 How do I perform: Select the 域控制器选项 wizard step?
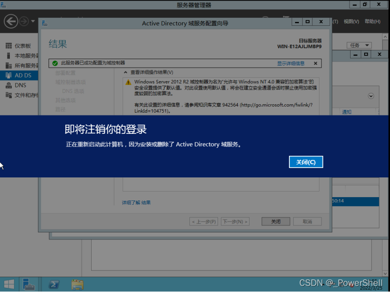tap(70, 82)
